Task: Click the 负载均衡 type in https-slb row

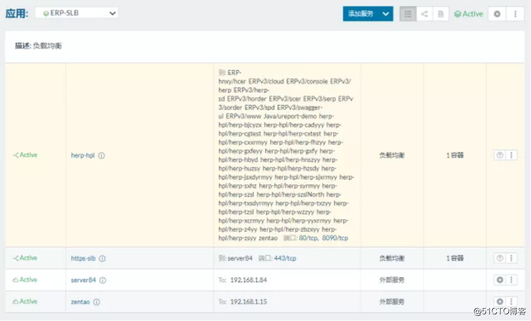Action: (x=392, y=258)
